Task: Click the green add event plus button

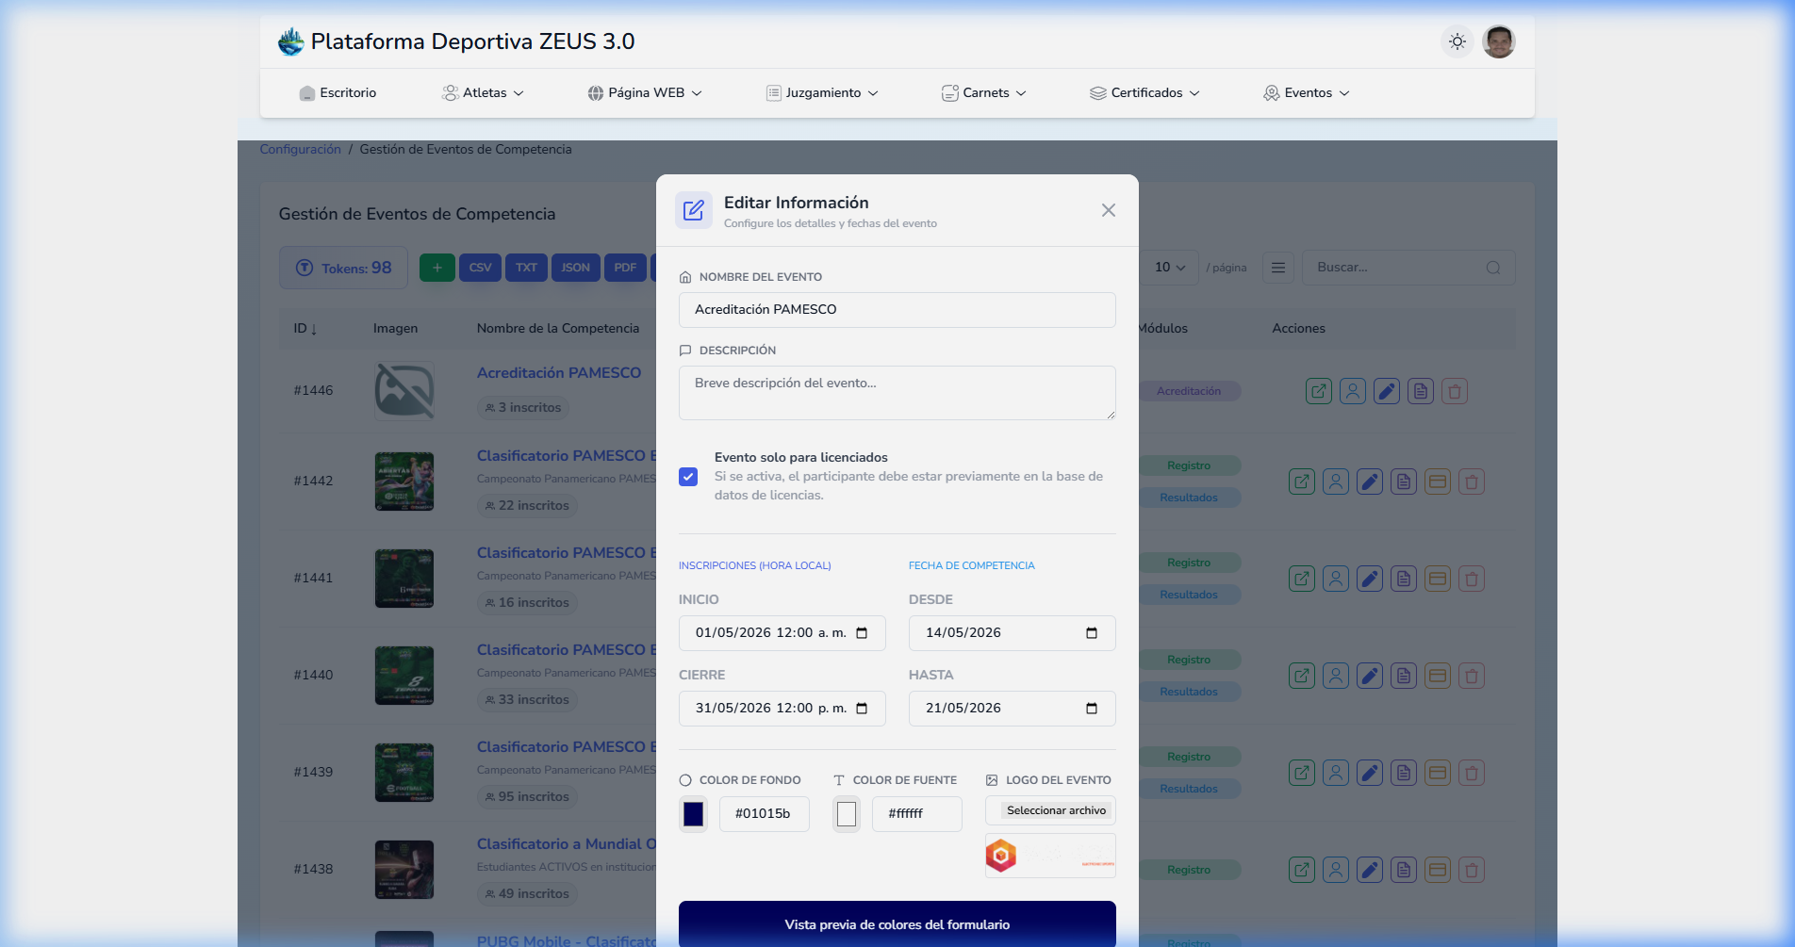Action: coord(437,268)
